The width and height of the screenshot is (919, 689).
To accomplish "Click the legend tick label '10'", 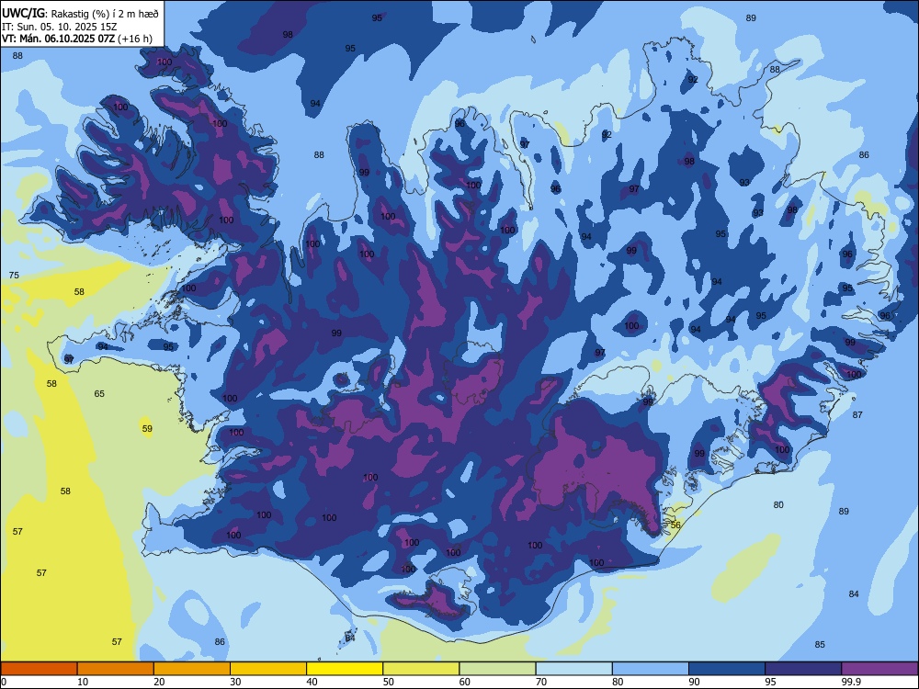I will pos(83,682).
